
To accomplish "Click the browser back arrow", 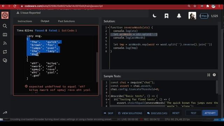I will (x=3, y=6).
